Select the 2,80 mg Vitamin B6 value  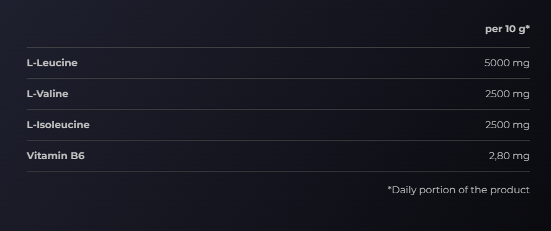tap(509, 155)
